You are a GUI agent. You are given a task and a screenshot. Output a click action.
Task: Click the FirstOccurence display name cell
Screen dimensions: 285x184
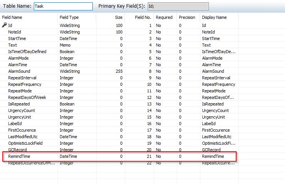(216, 130)
